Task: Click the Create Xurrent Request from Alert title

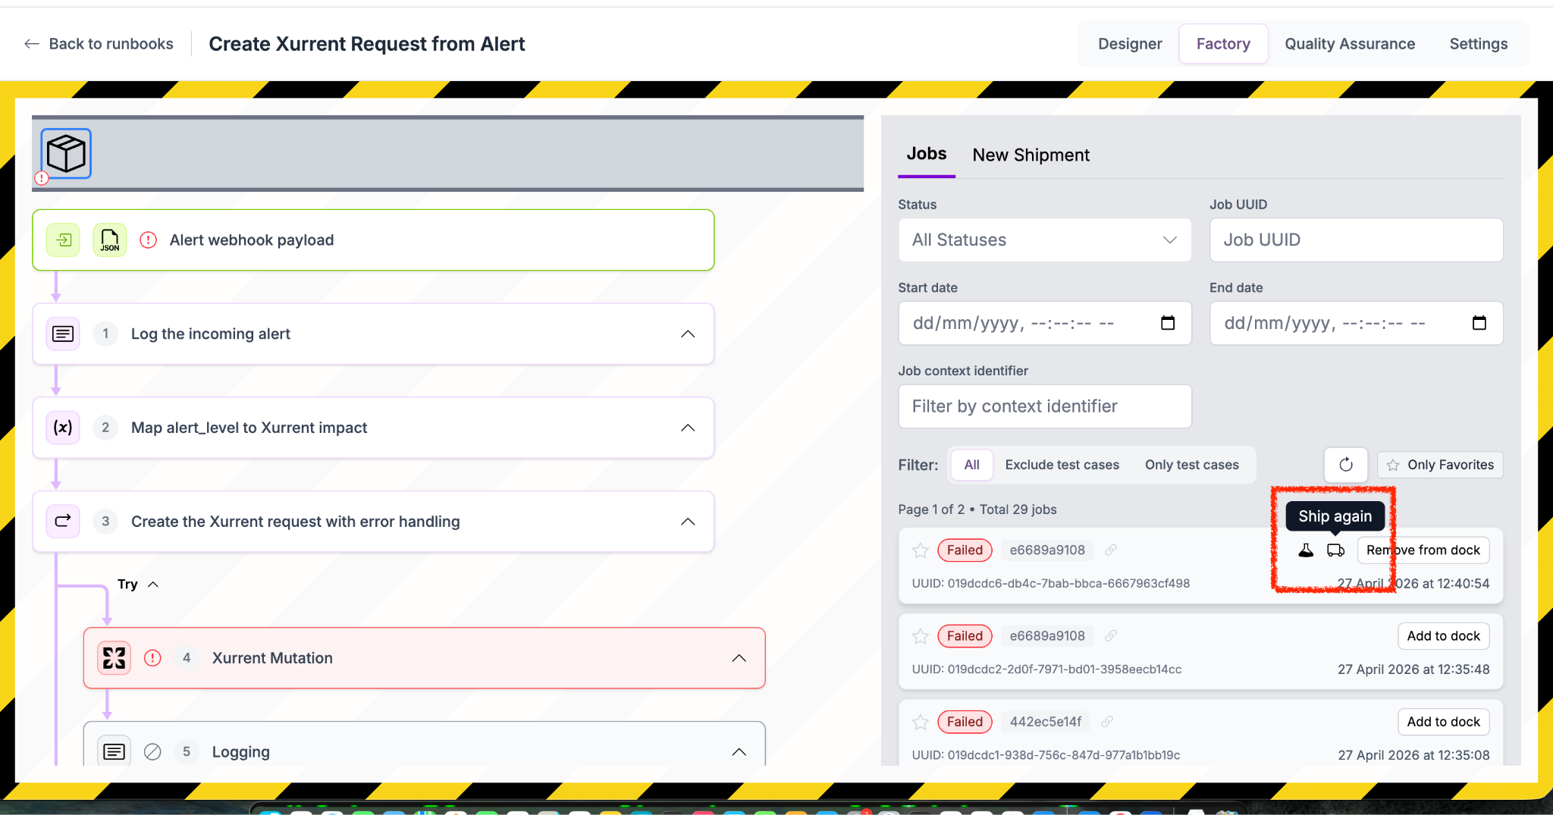Action: 366,44
